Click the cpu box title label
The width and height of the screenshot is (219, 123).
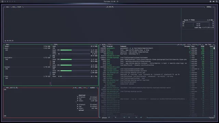coord(7,7)
